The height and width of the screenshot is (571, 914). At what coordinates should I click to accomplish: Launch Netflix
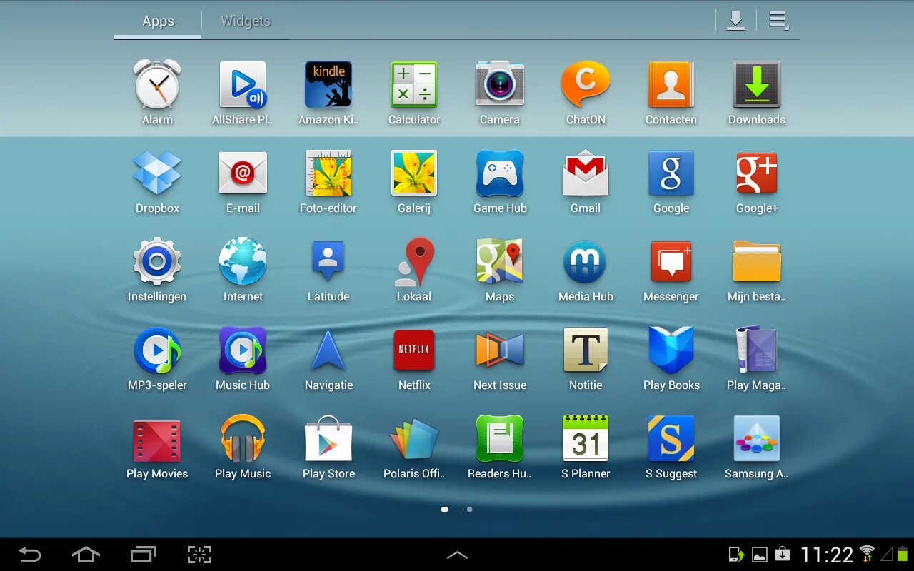[414, 350]
